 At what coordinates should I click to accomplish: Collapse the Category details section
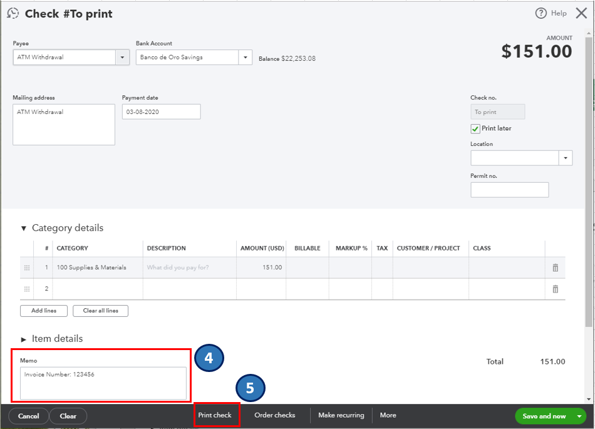[x=24, y=229]
